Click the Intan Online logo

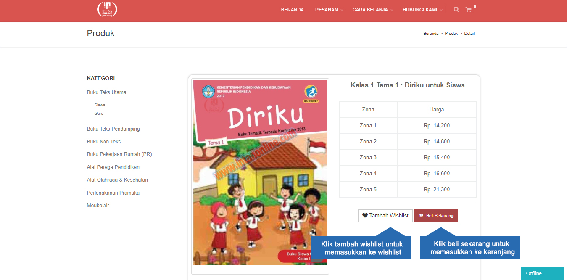[107, 9]
